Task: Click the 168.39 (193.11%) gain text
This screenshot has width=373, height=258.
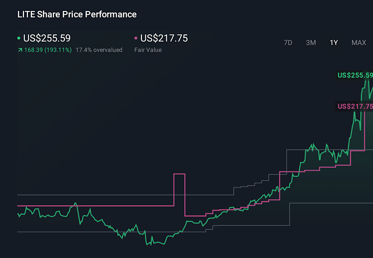Action: coord(48,50)
